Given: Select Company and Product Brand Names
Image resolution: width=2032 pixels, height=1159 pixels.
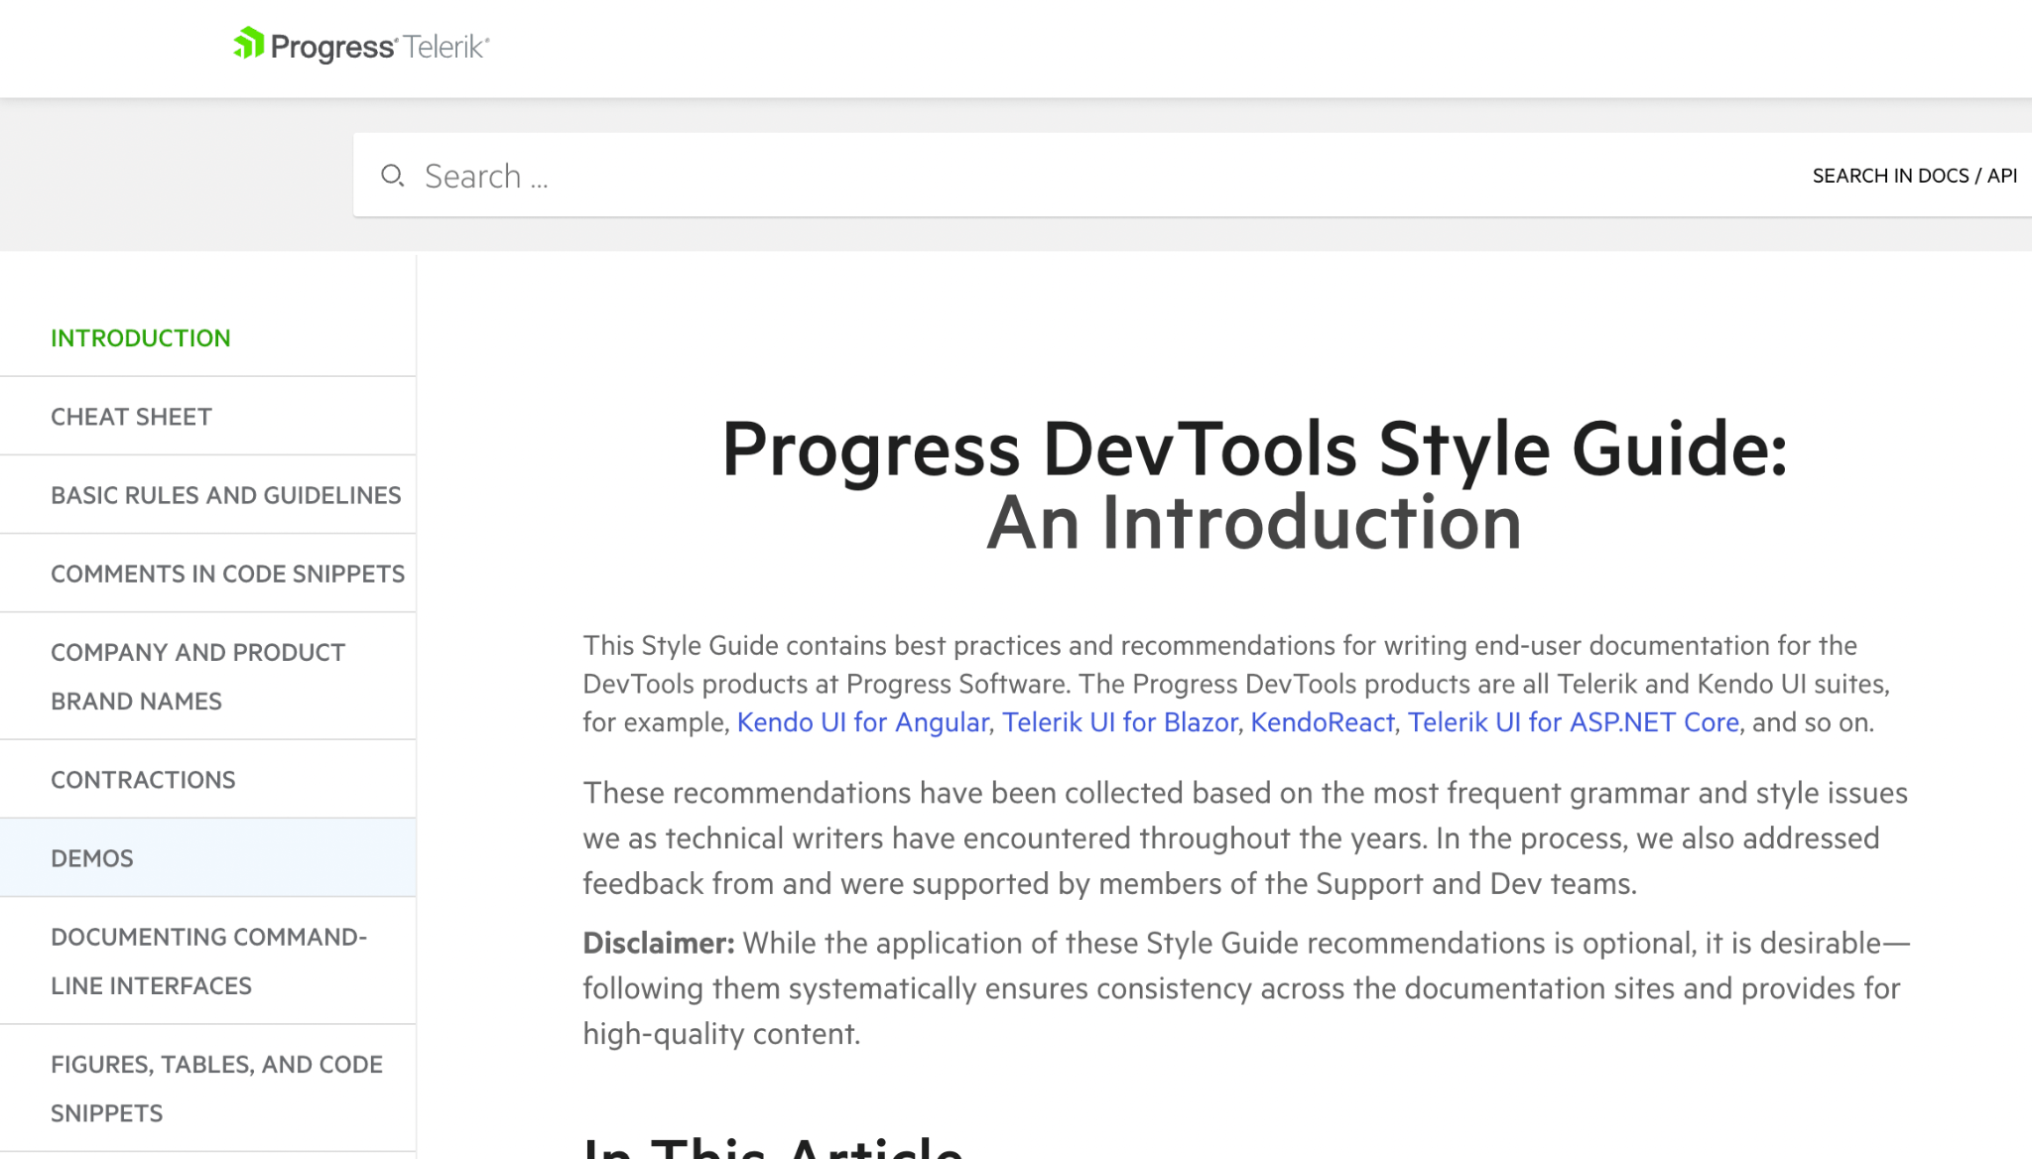Looking at the screenshot, I should [x=197, y=676].
